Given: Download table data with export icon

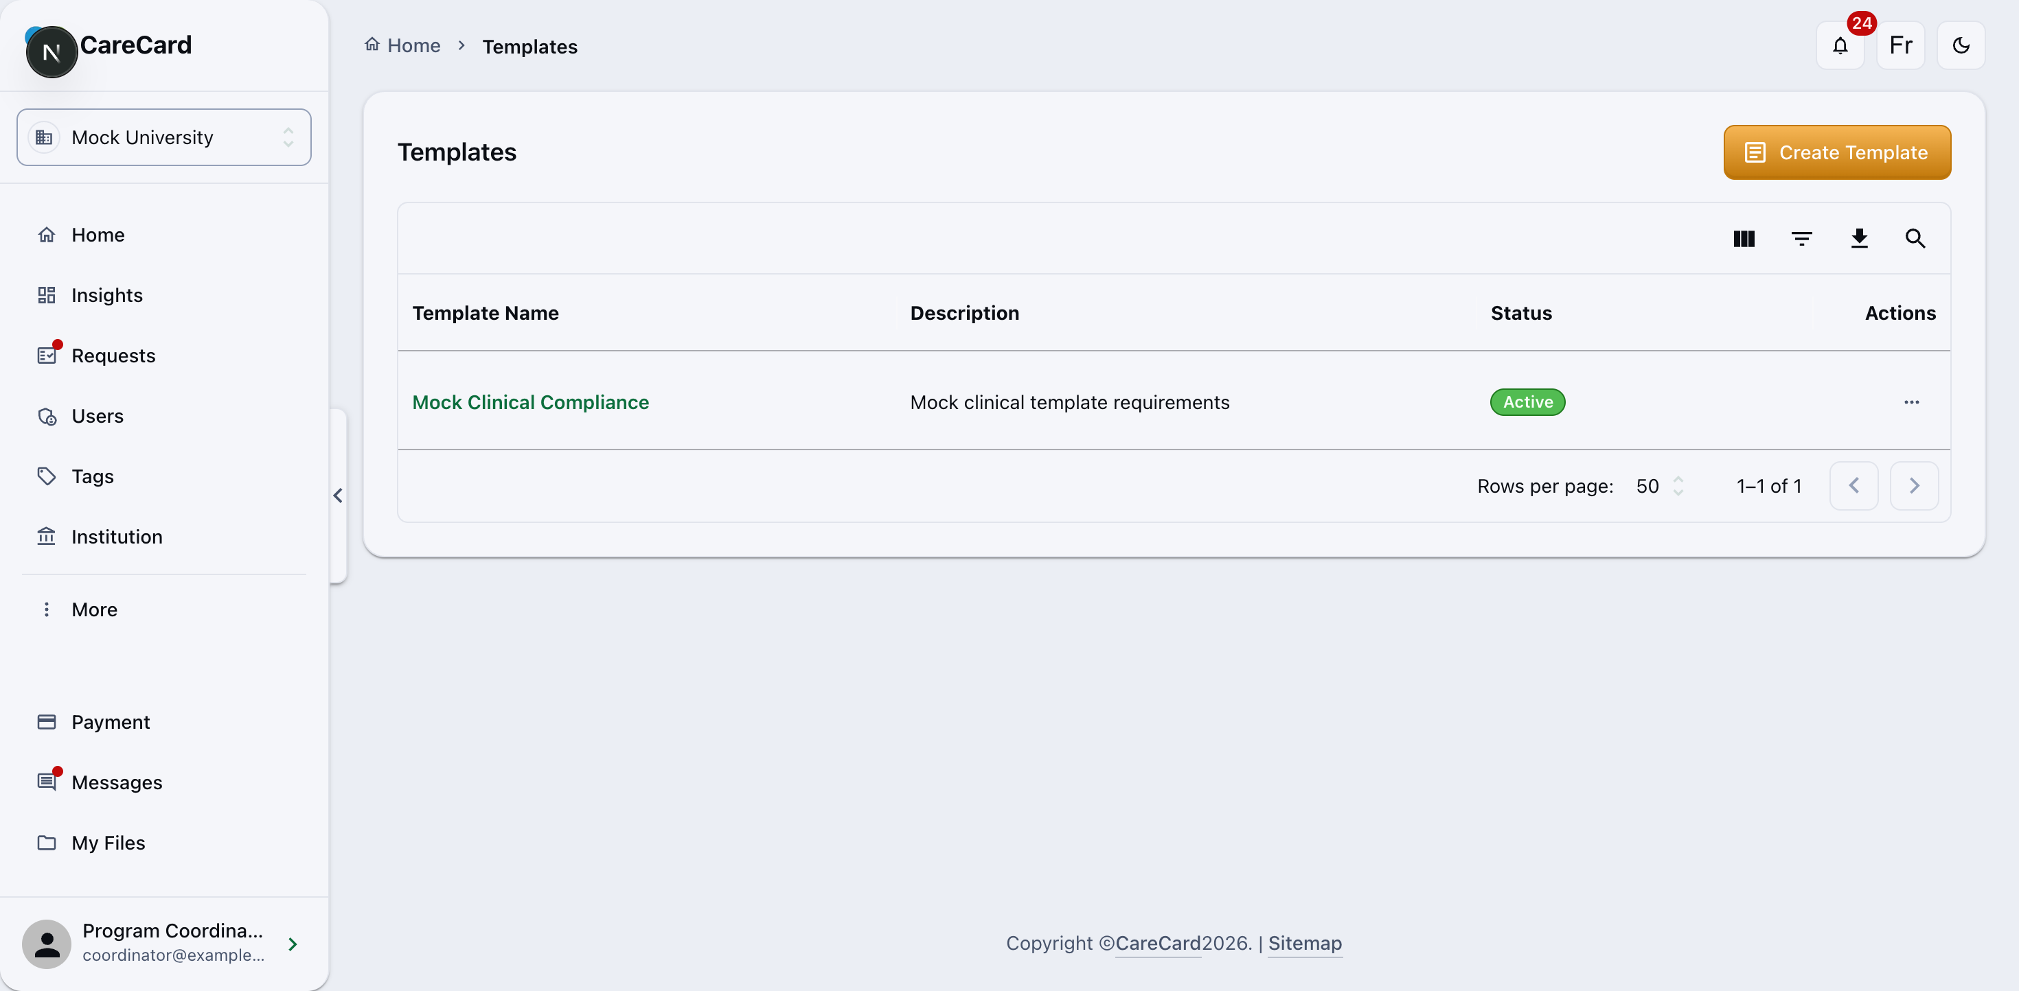Looking at the screenshot, I should coord(1858,238).
